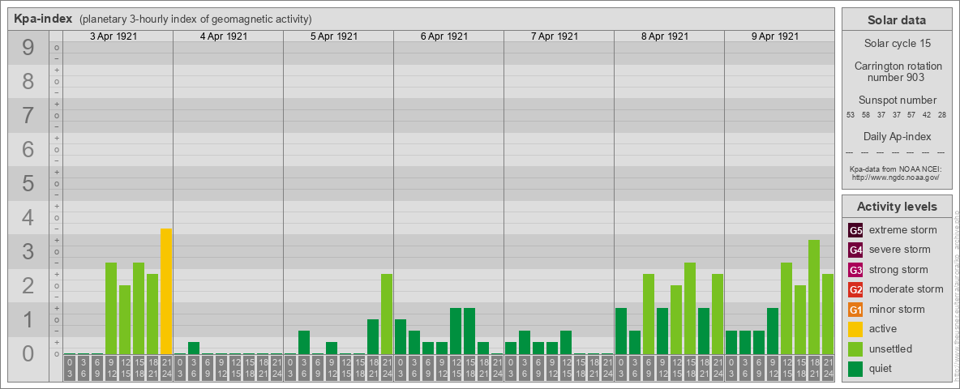960x389 pixels.
Task: Click the Activity levels panel heading
Action: click(897, 207)
